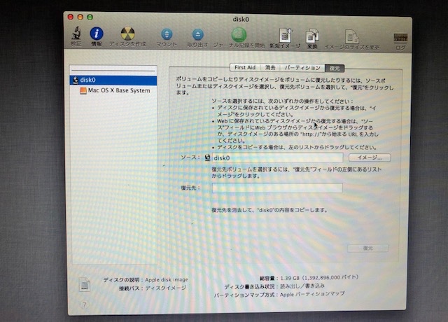
Task: Click the yellow minimize window button
Action: coord(80,17)
